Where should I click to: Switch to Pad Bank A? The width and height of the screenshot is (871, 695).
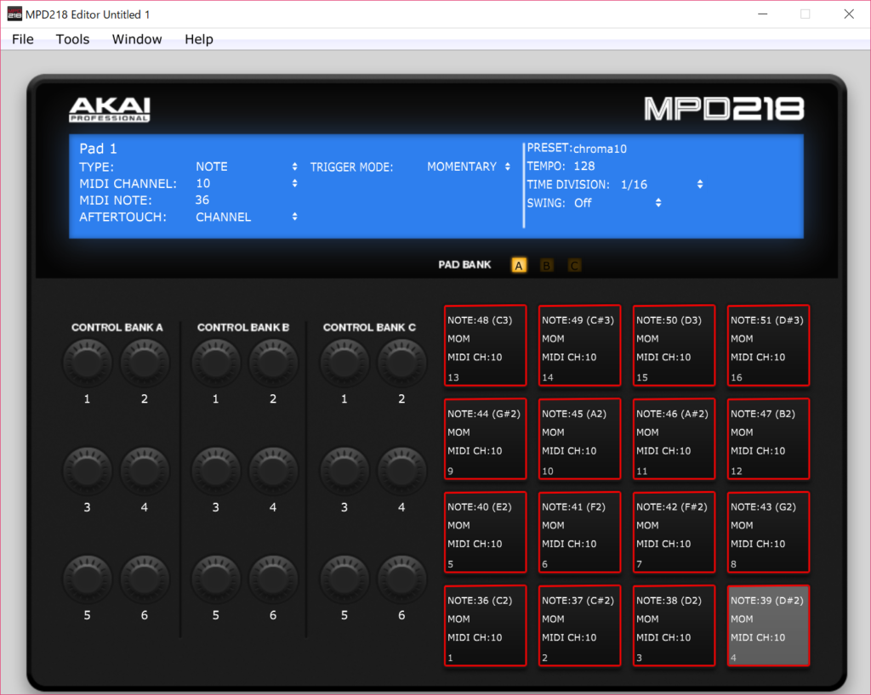click(x=519, y=266)
